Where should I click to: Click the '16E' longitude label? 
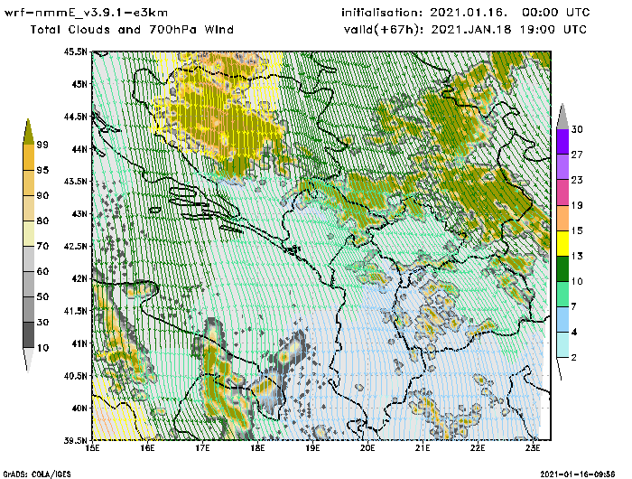pos(147,448)
